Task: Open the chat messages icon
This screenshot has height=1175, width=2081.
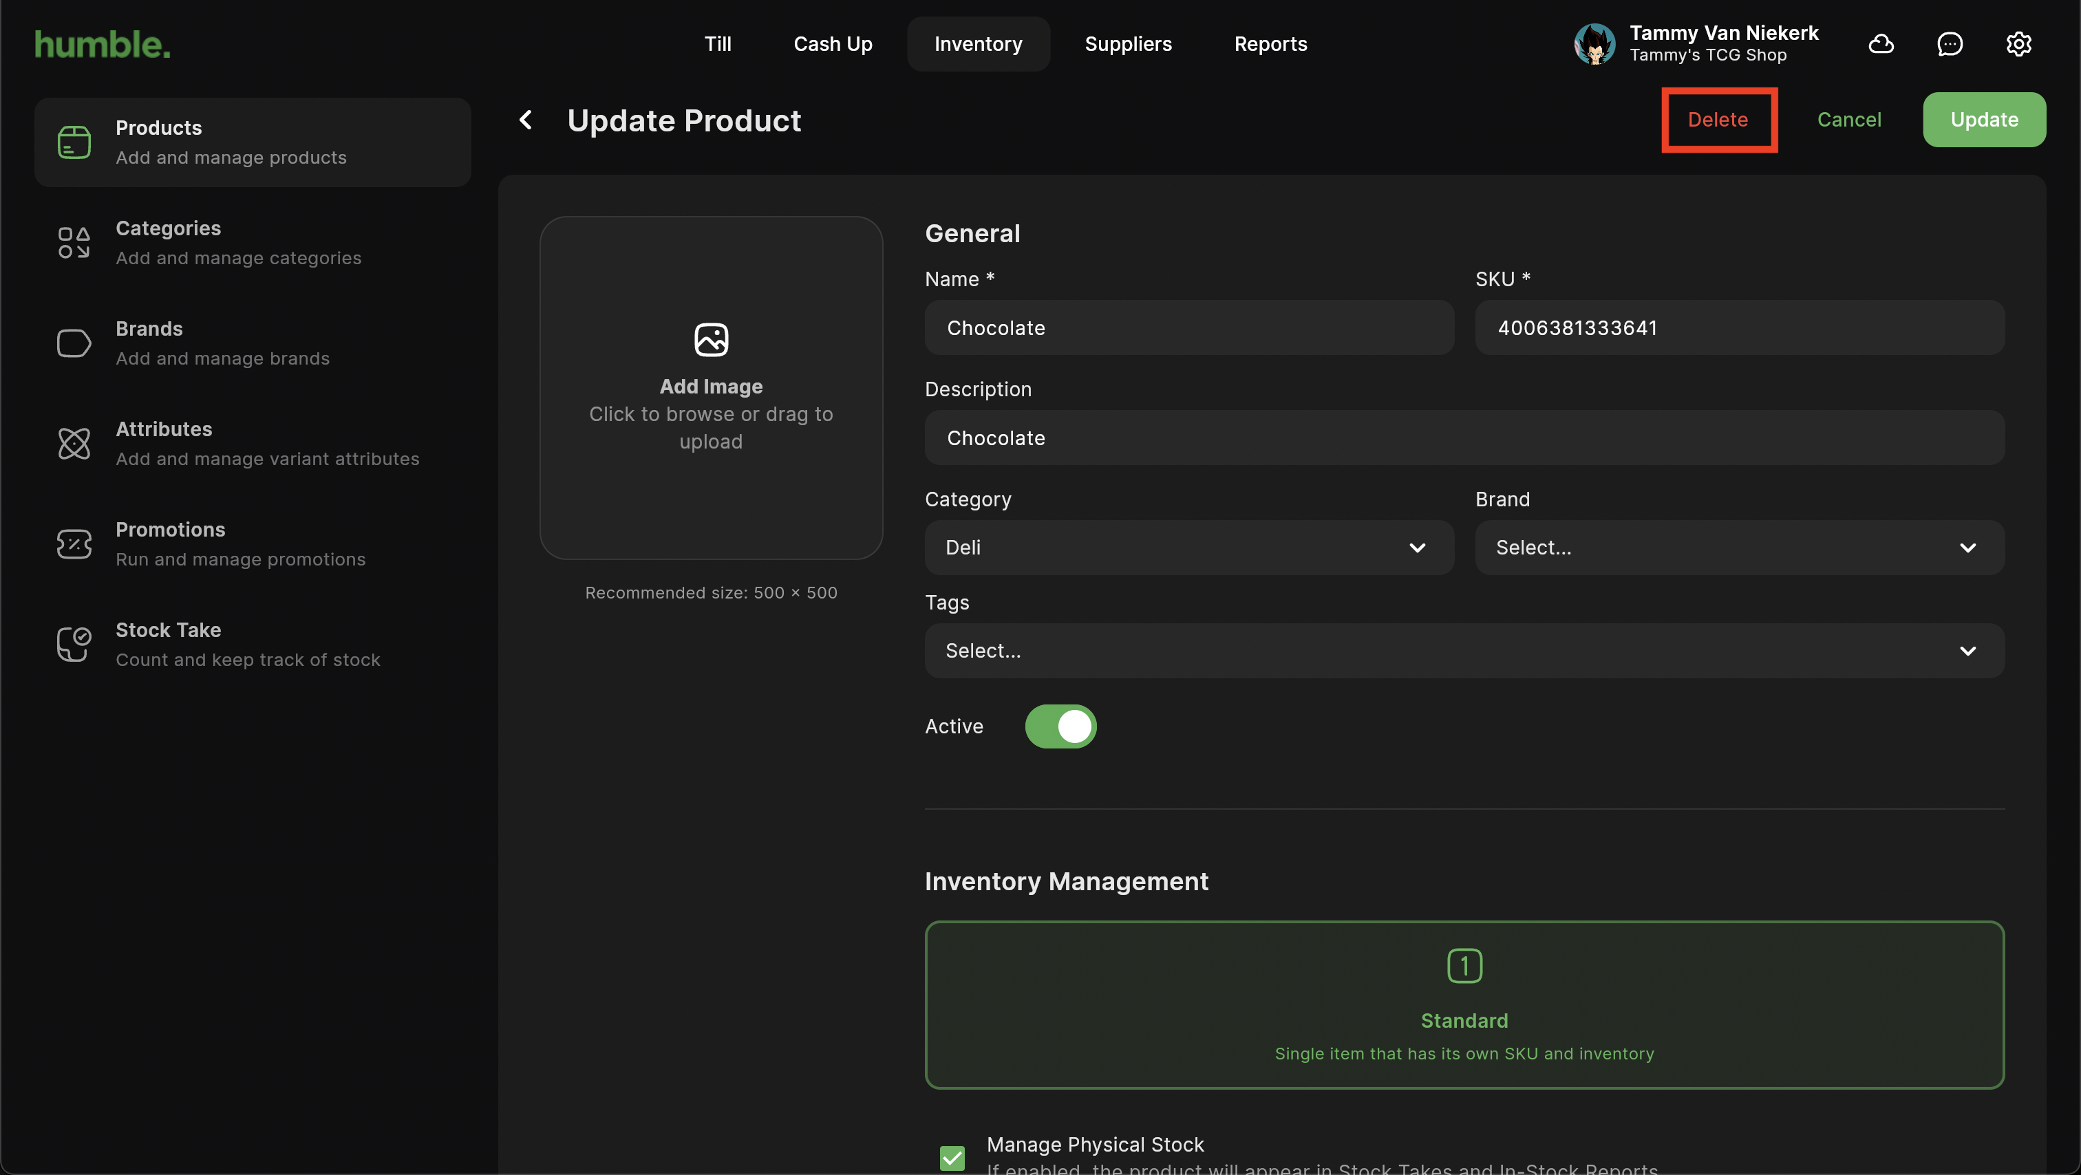Action: pyautogui.click(x=1950, y=43)
